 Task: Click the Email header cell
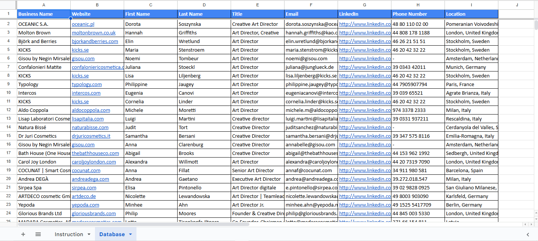[311, 14]
